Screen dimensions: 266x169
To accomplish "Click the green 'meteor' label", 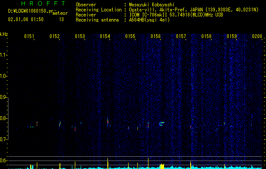I will coord(60,13).
